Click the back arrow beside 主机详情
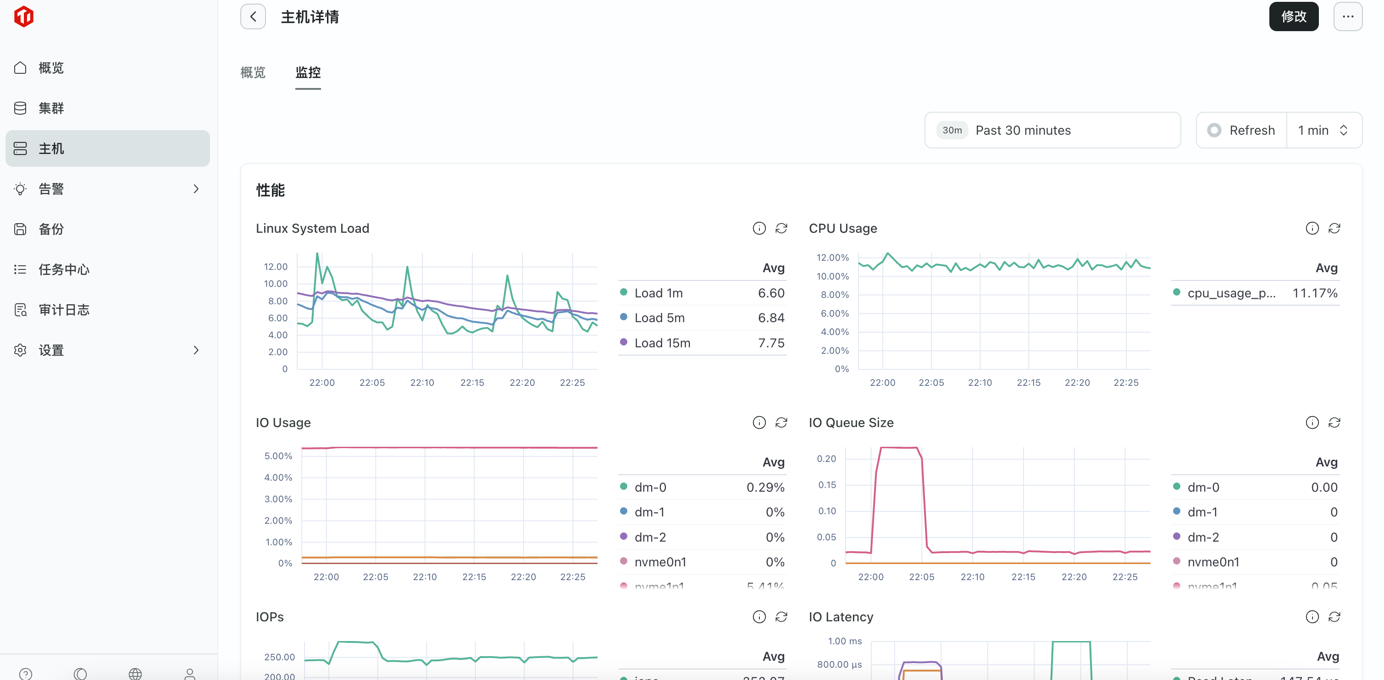1384x680 pixels. (253, 16)
